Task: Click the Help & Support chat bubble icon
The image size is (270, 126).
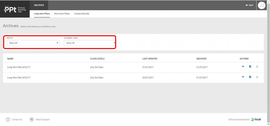Action: [x=32, y=119]
